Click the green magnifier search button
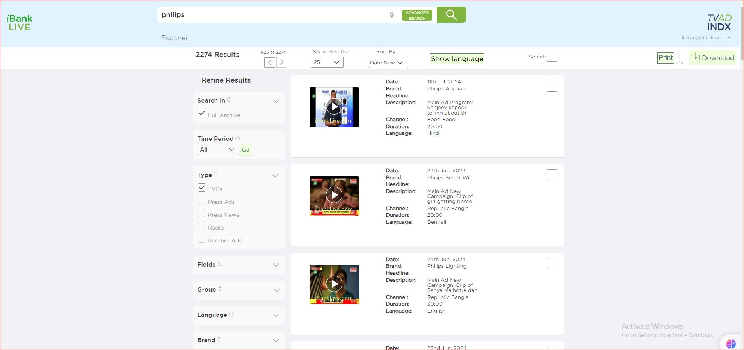The height and width of the screenshot is (350, 744). 451,15
